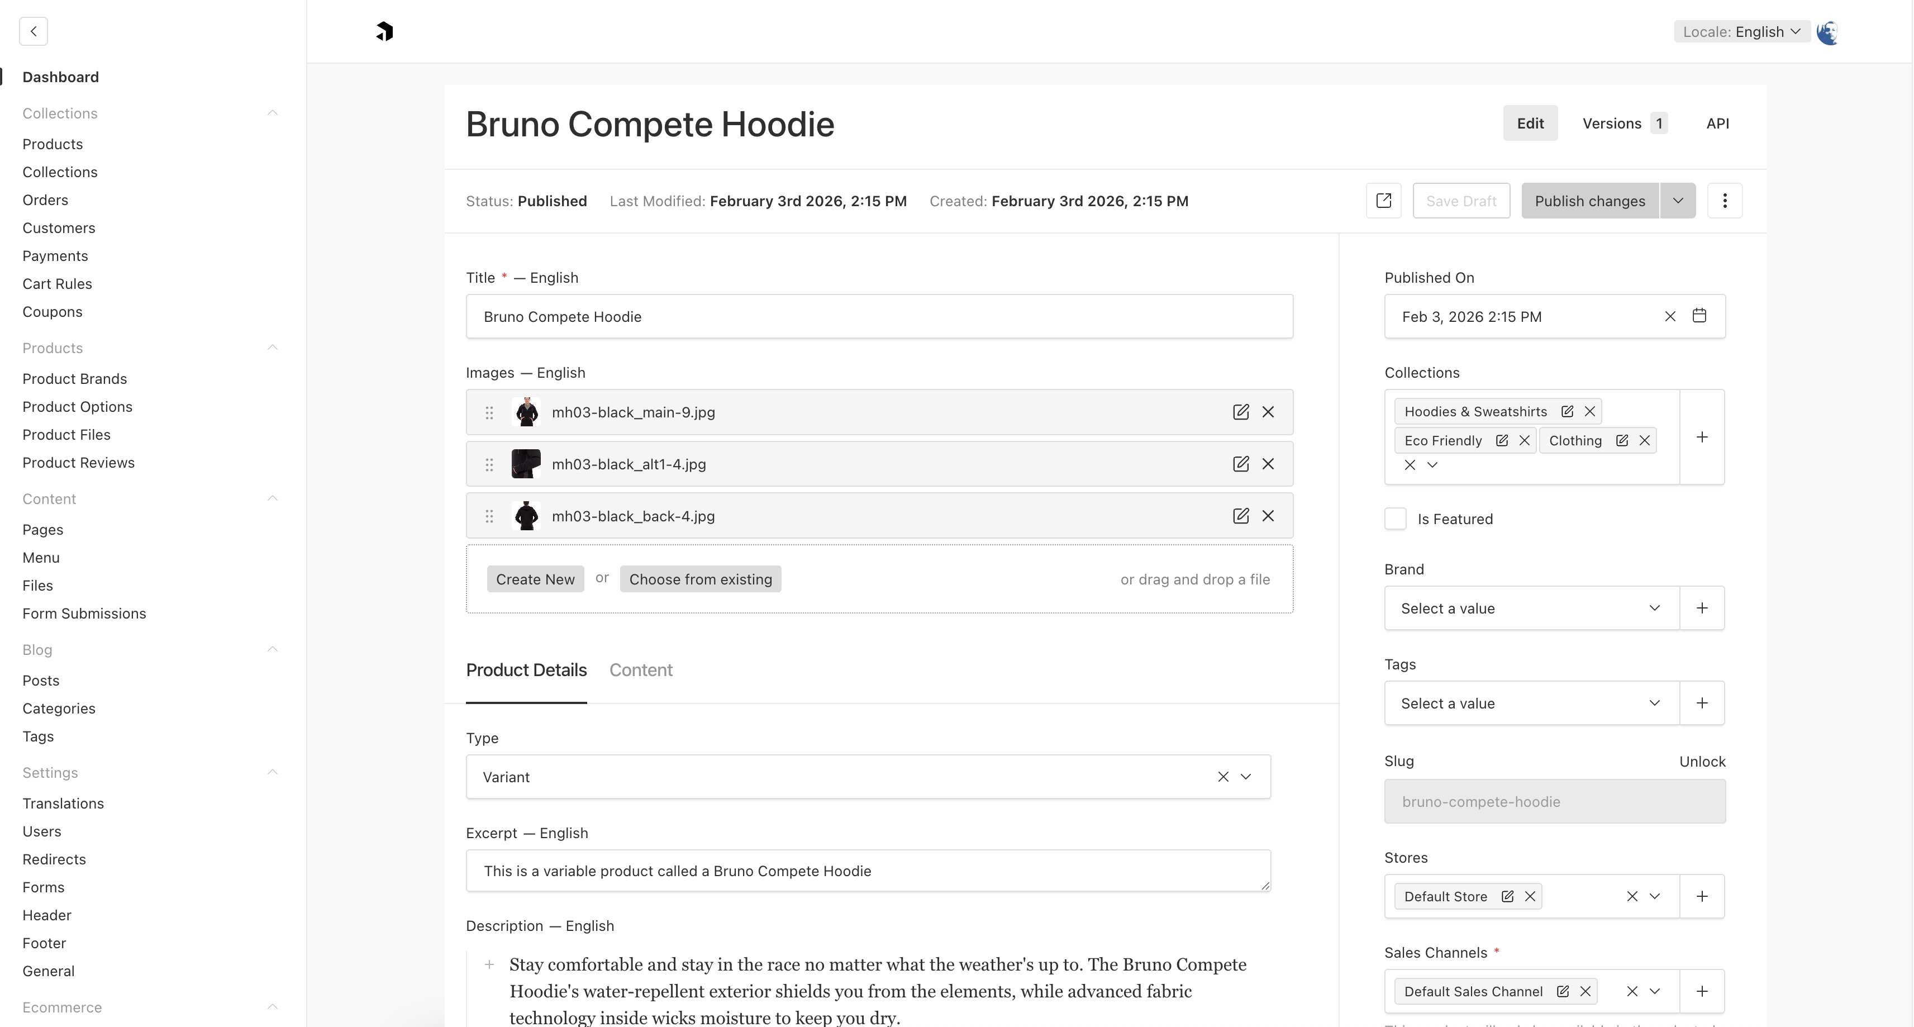Clear the Published On date
Viewport: 1914px width, 1027px height.
click(1670, 316)
